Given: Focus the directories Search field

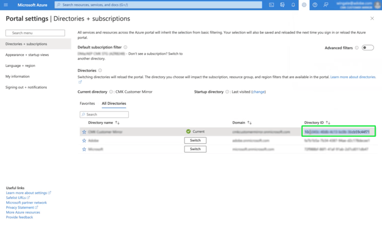Looking at the screenshot, I should pyautogui.click(x=104, y=115).
